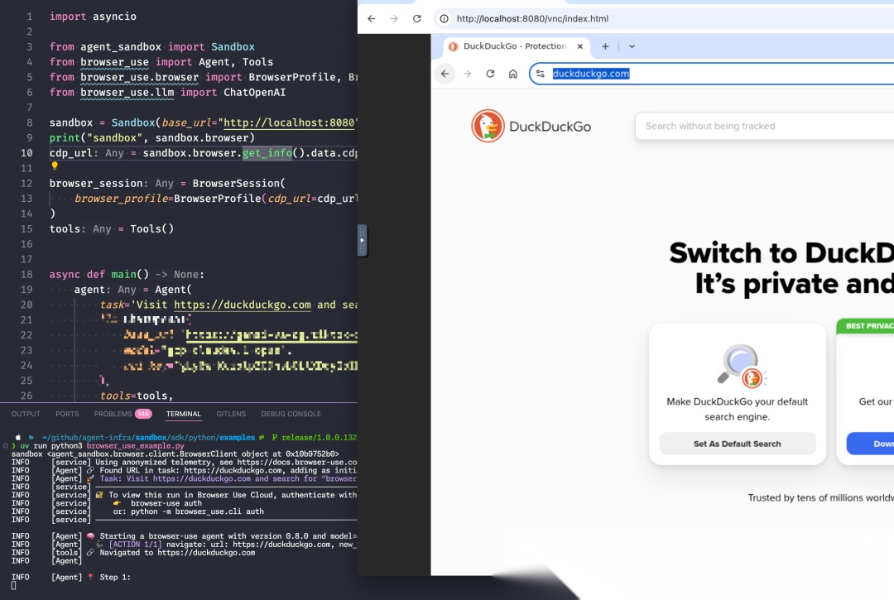The height and width of the screenshot is (600, 894).
Task: Reload duckduckgo.com in inner browser
Action: pyautogui.click(x=490, y=74)
